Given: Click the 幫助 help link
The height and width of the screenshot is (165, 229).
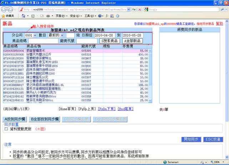Looking at the screenshot, I should (219, 23).
